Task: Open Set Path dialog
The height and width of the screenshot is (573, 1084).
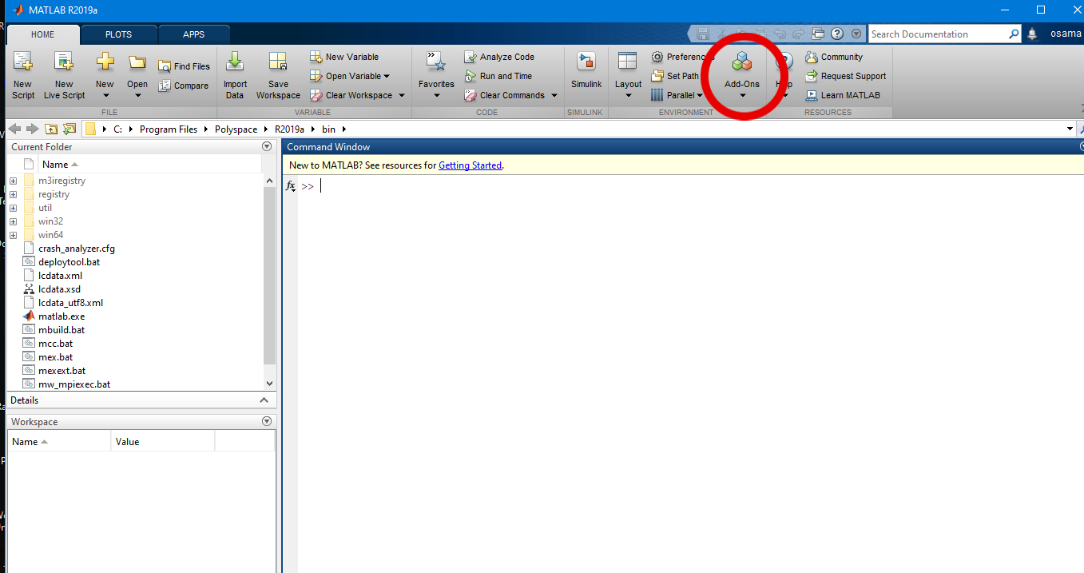Action: click(x=675, y=76)
